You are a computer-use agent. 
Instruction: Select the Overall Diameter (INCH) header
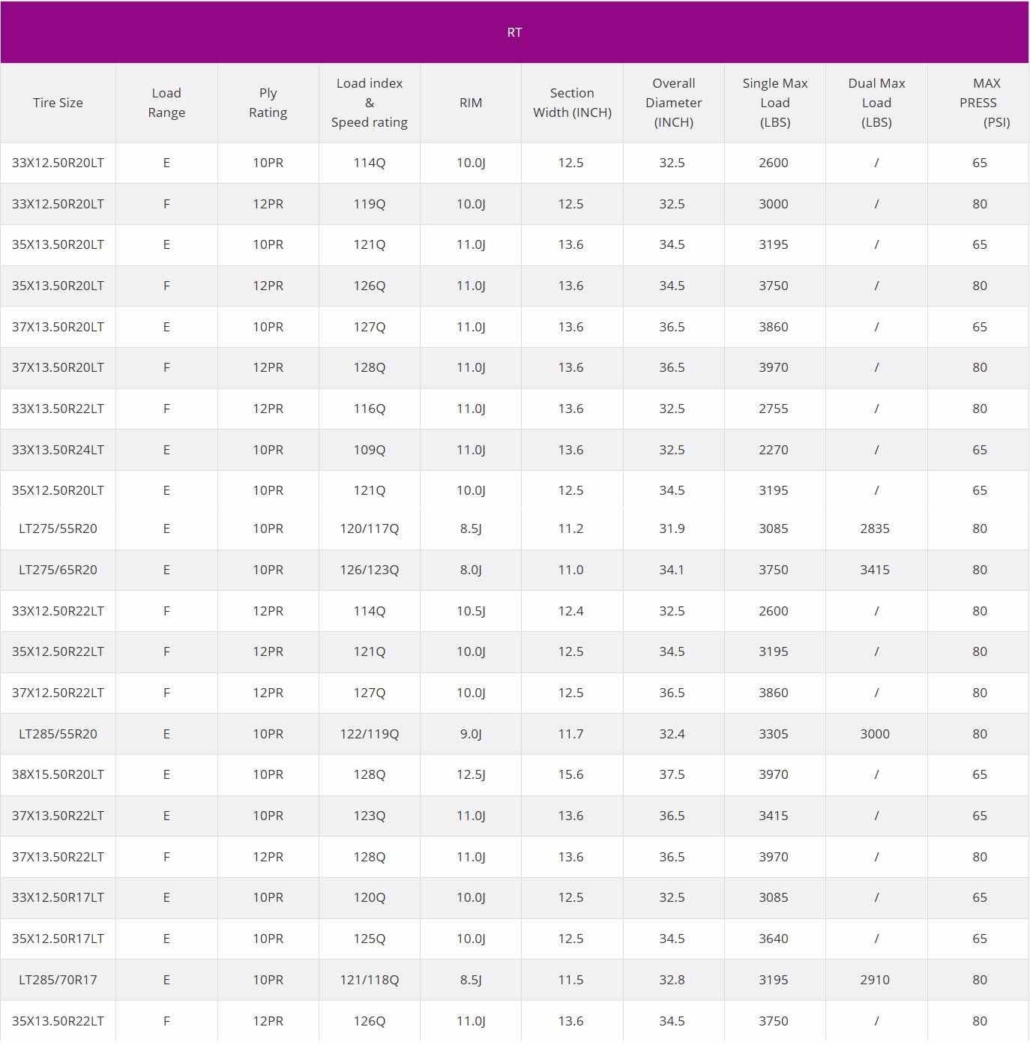coord(673,103)
